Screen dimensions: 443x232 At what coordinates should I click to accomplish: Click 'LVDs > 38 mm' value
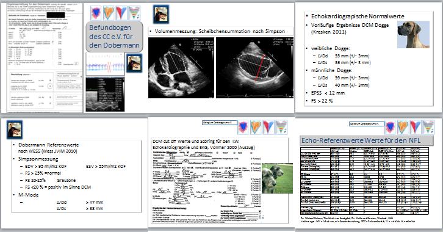[x=80, y=209]
